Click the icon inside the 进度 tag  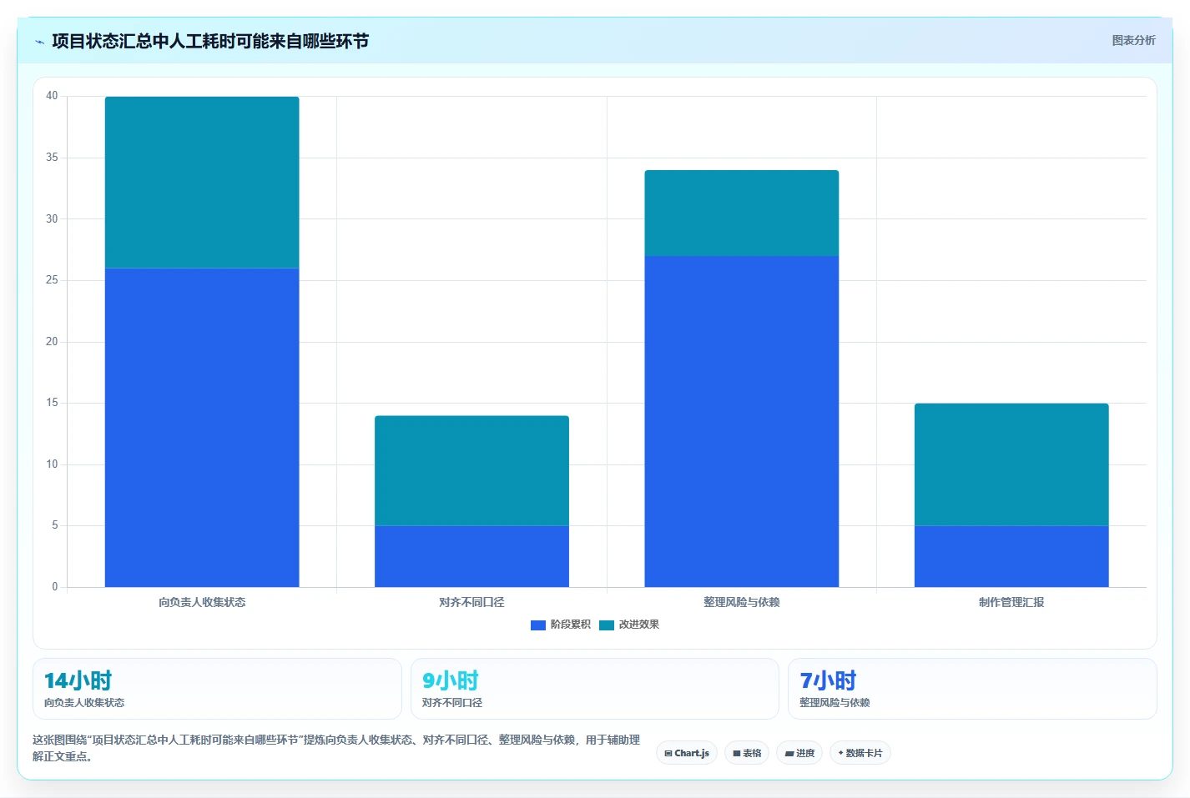tap(789, 753)
